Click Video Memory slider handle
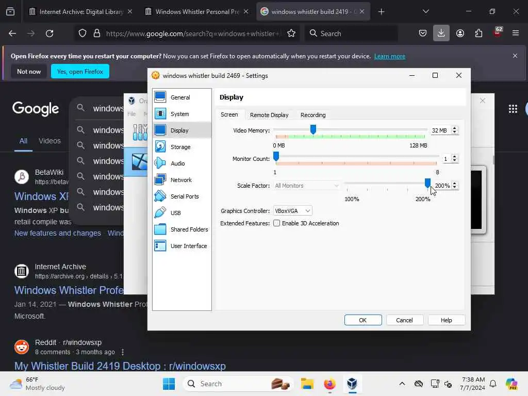The image size is (528, 396). click(313, 129)
